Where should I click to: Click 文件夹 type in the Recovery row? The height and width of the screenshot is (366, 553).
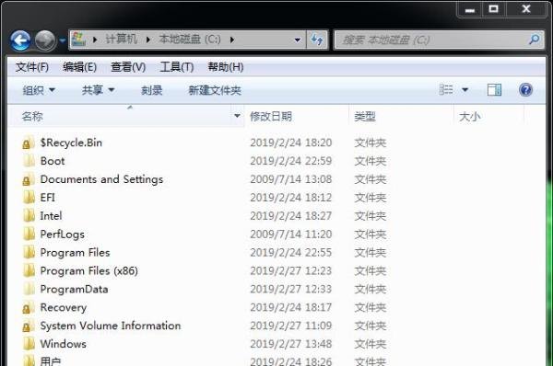pyautogui.click(x=371, y=307)
